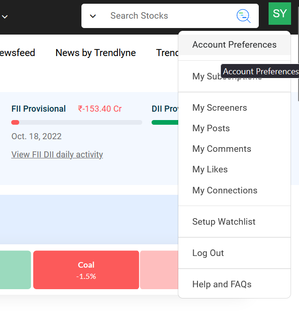Click the stock search magnifier icon
Screen dimensions: 299x327
pos(243,16)
